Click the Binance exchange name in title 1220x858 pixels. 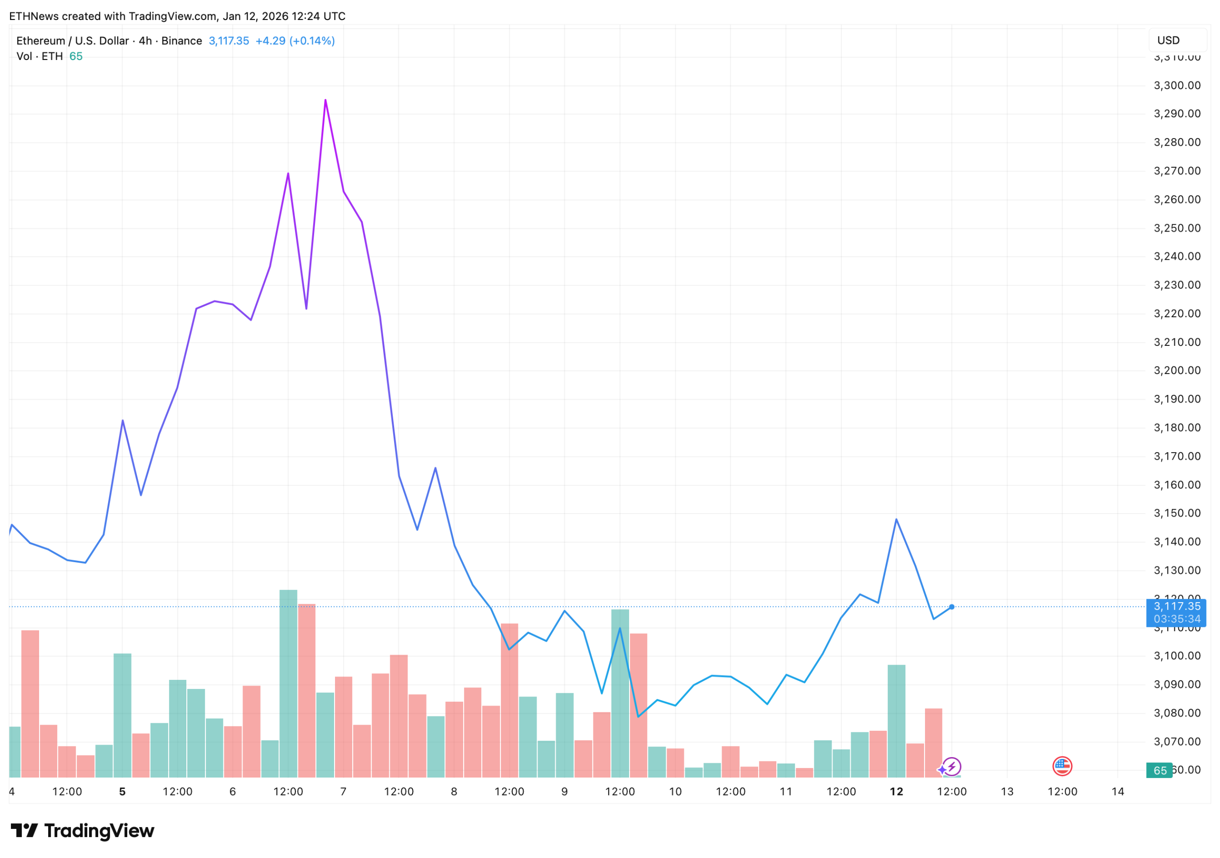coord(182,41)
